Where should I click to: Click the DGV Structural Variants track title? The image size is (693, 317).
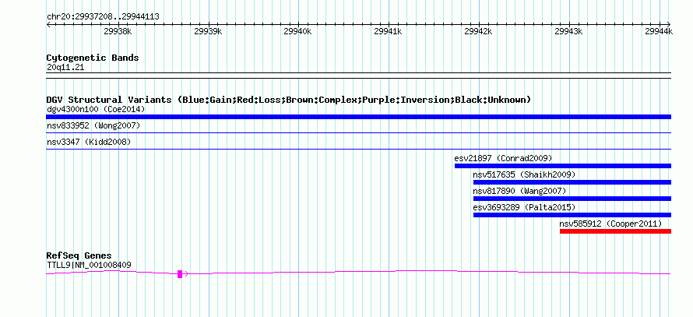[x=289, y=100]
